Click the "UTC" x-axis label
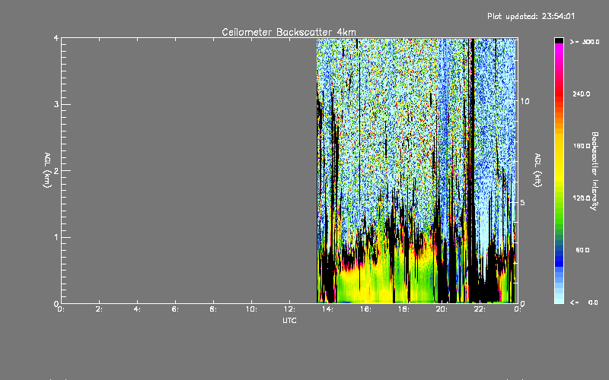This screenshot has height=380, width=609. (x=289, y=320)
